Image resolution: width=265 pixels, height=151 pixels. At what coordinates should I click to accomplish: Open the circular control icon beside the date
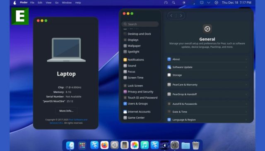(x=216, y=2)
